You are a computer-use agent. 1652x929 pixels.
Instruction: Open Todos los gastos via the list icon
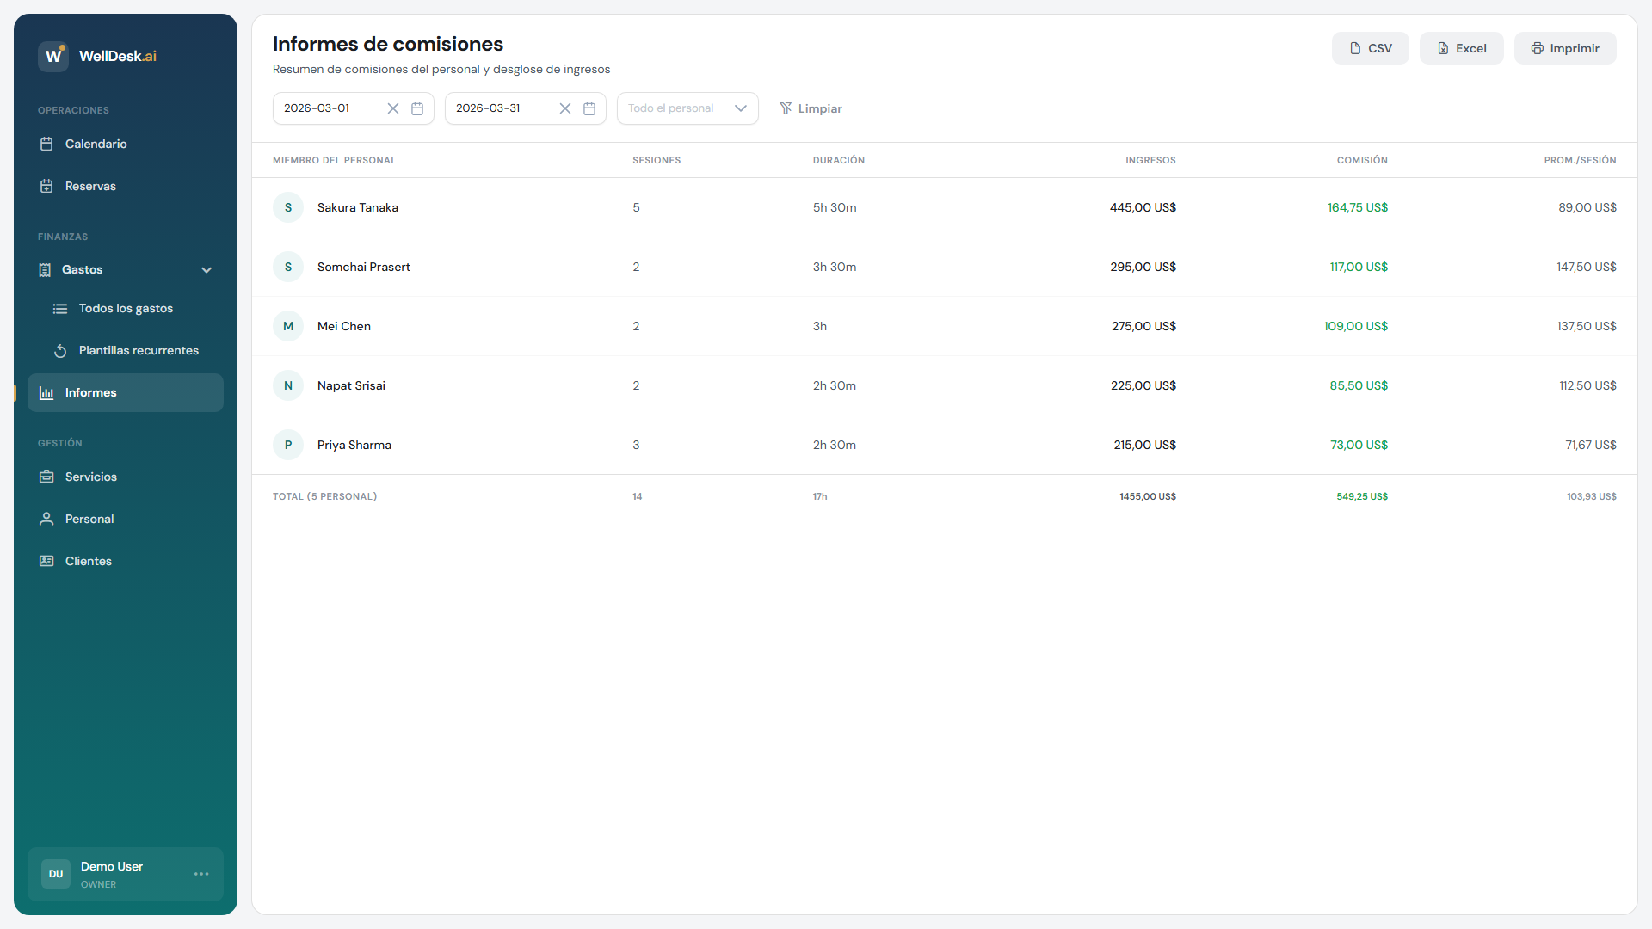coord(60,308)
